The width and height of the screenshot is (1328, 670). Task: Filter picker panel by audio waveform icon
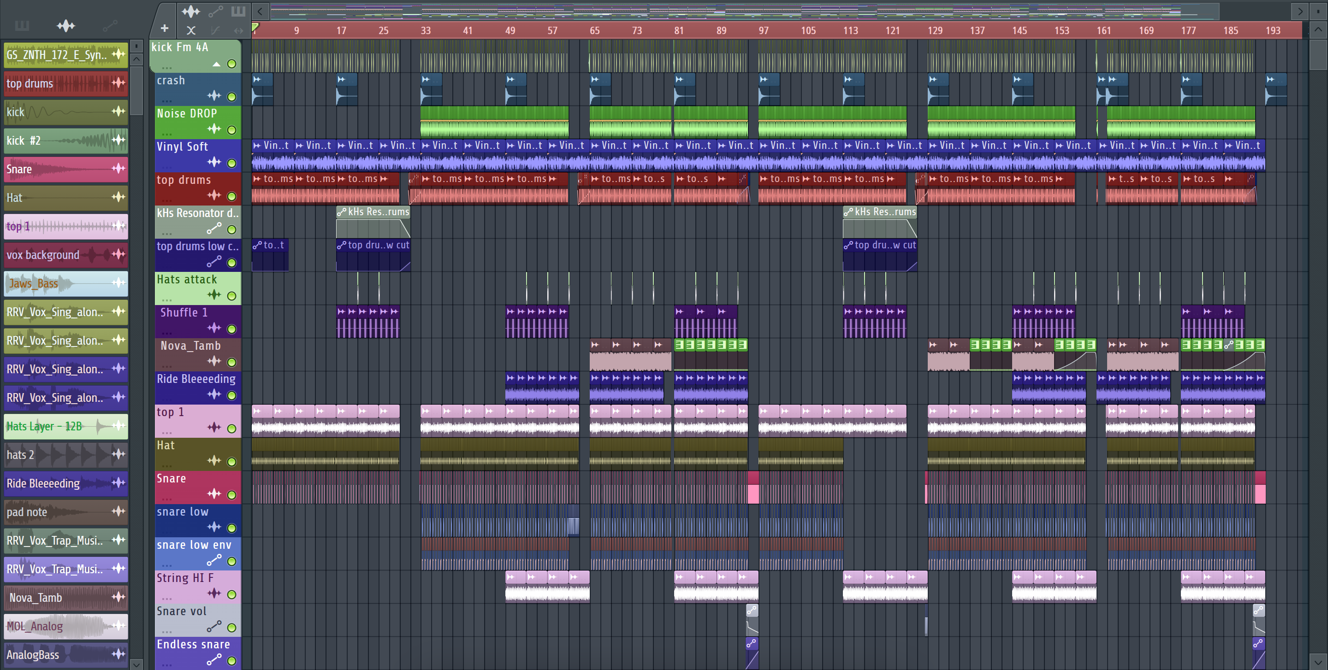tap(66, 25)
